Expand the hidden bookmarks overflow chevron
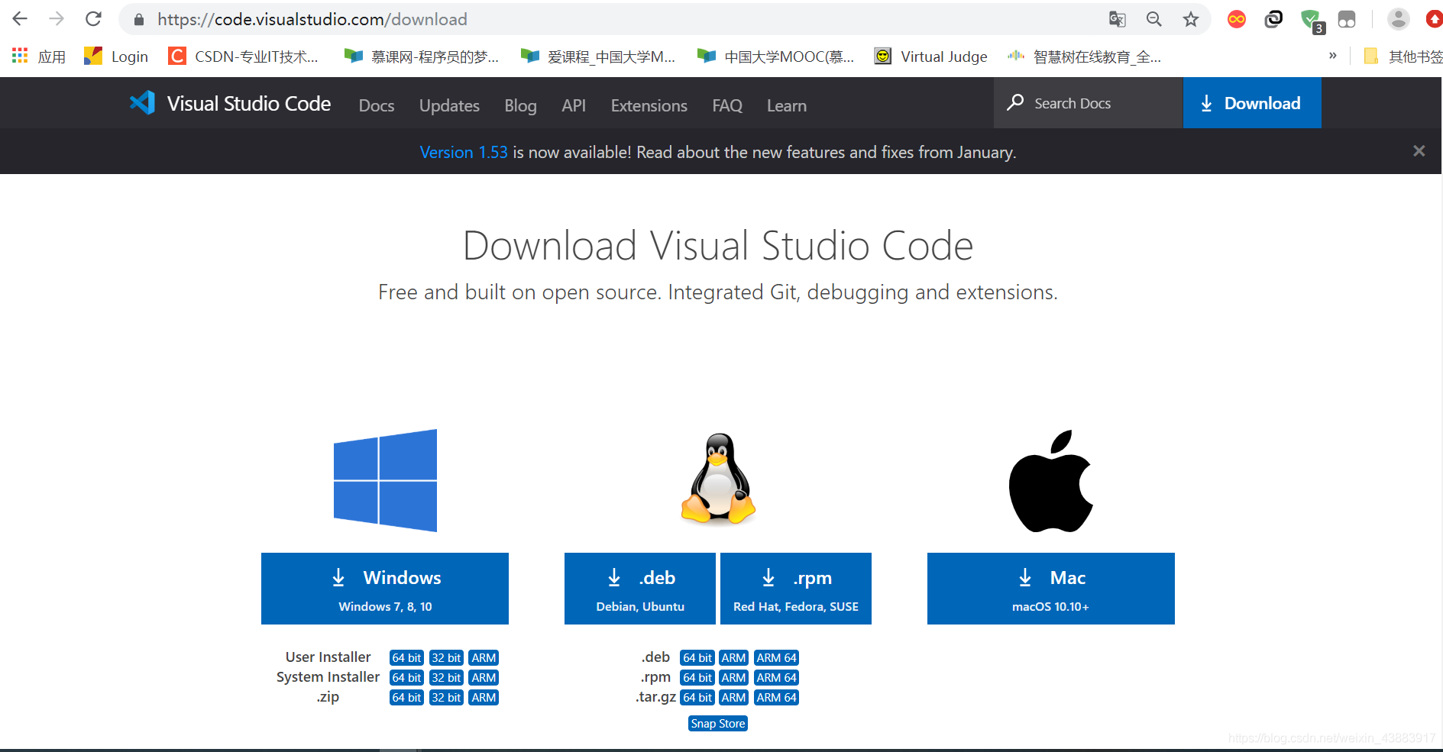 (1332, 56)
